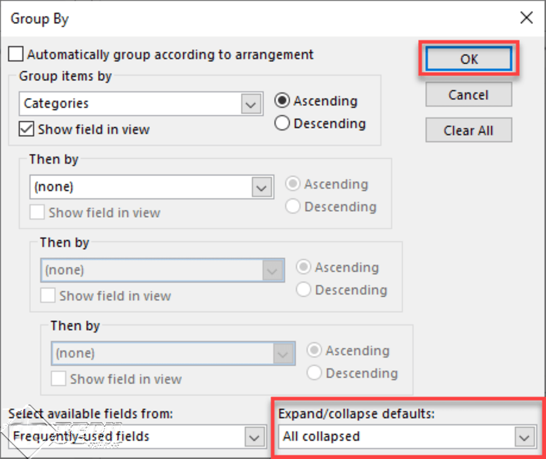Screen dimensions: 546x459
Task: Select Ascending for Group items by
Action: pyautogui.click(x=282, y=100)
